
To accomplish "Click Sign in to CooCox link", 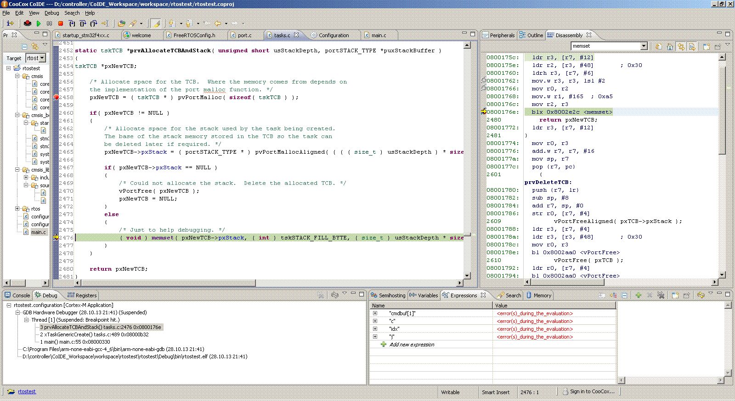I will [x=592, y=391].
